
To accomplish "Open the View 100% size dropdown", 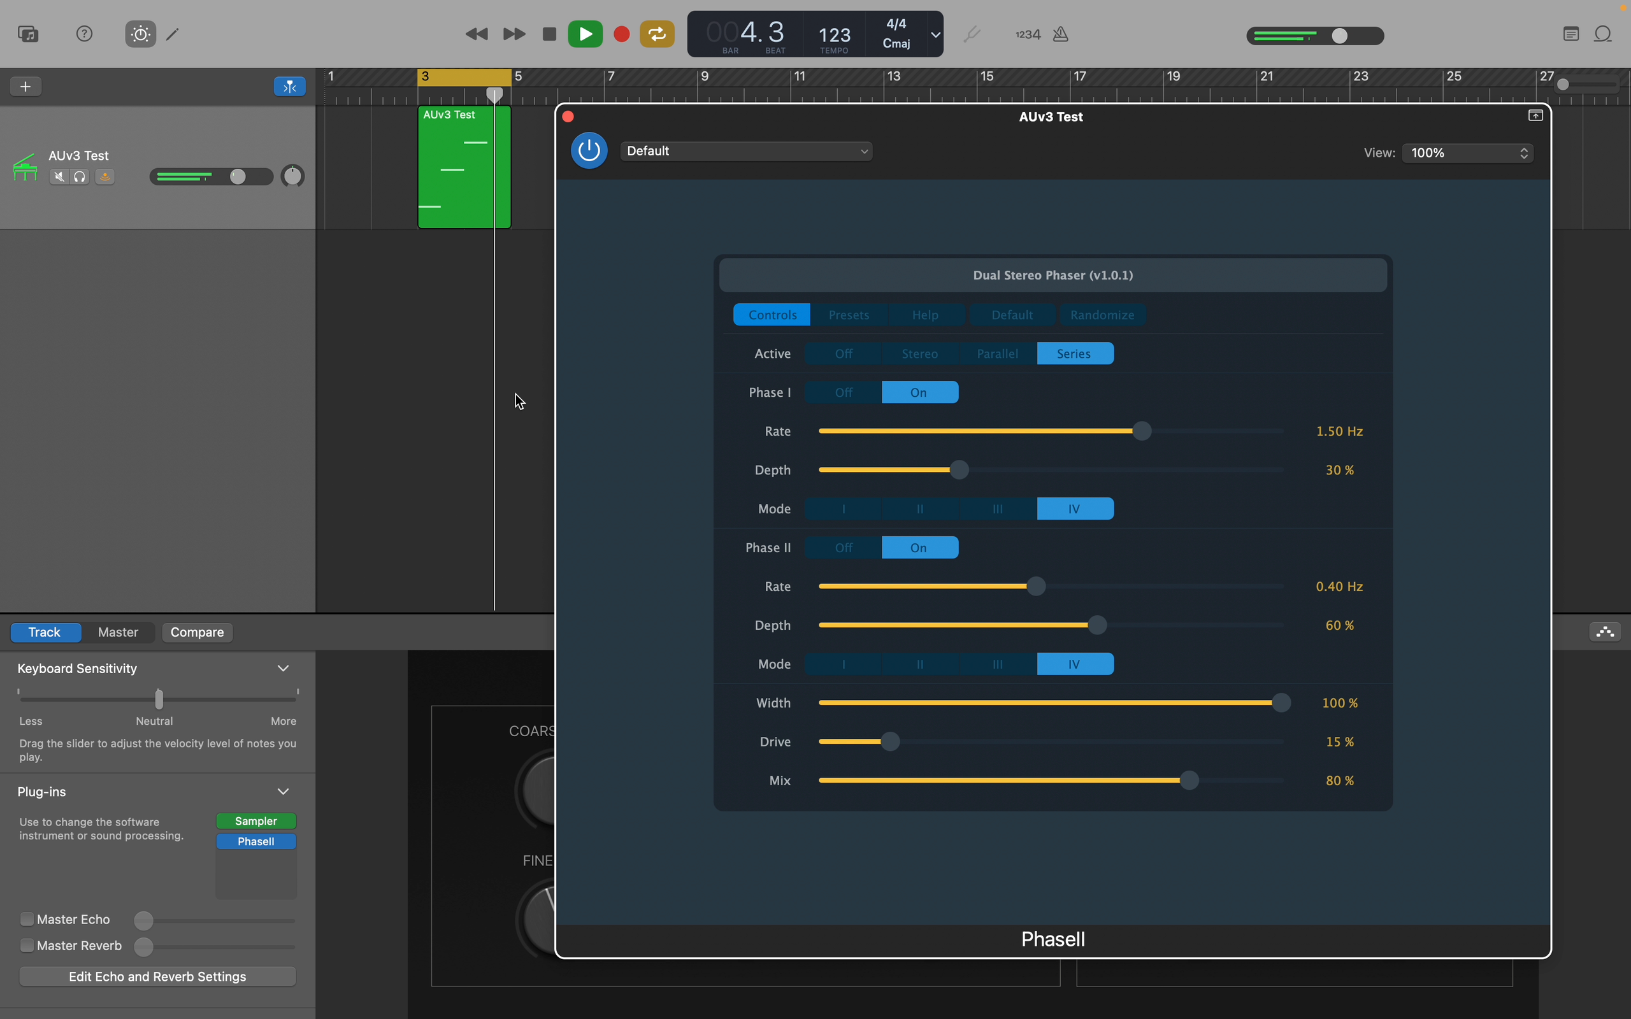I will [1468, 153].
